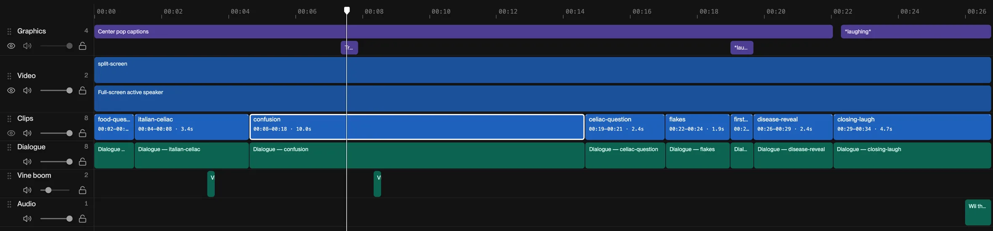
Task: Click the 00:20 mark on the time ruler
Action: point(775,11)
